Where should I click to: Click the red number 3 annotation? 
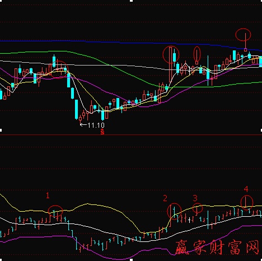[195, 198]
